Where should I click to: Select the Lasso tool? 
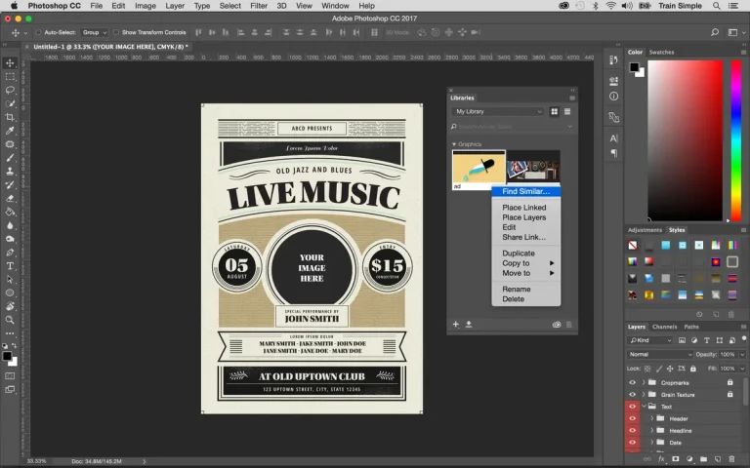click(10, 90)
